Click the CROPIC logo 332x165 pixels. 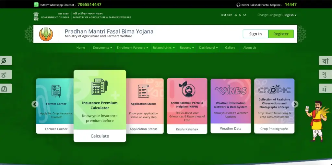[x=274, y=90]
